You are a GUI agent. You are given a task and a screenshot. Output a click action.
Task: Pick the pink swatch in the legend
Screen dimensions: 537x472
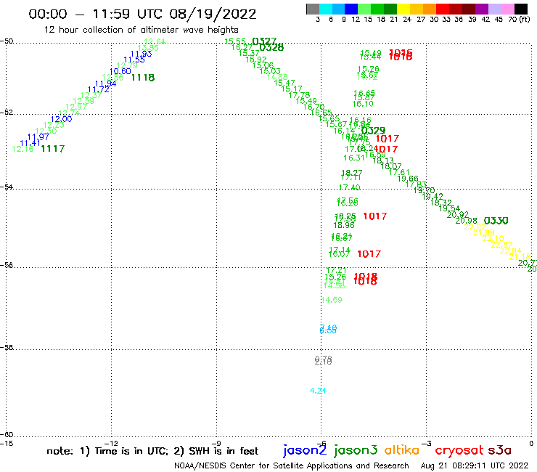508,9
